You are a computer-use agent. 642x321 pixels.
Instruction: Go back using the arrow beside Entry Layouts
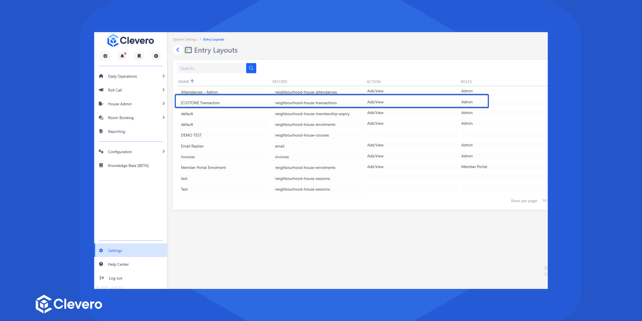coord(178,50)
